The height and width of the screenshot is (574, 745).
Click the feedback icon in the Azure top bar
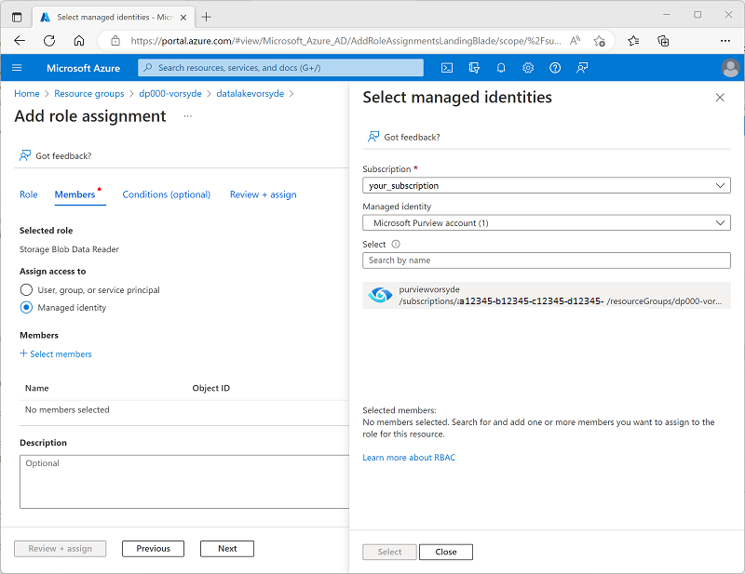[582, 68]
